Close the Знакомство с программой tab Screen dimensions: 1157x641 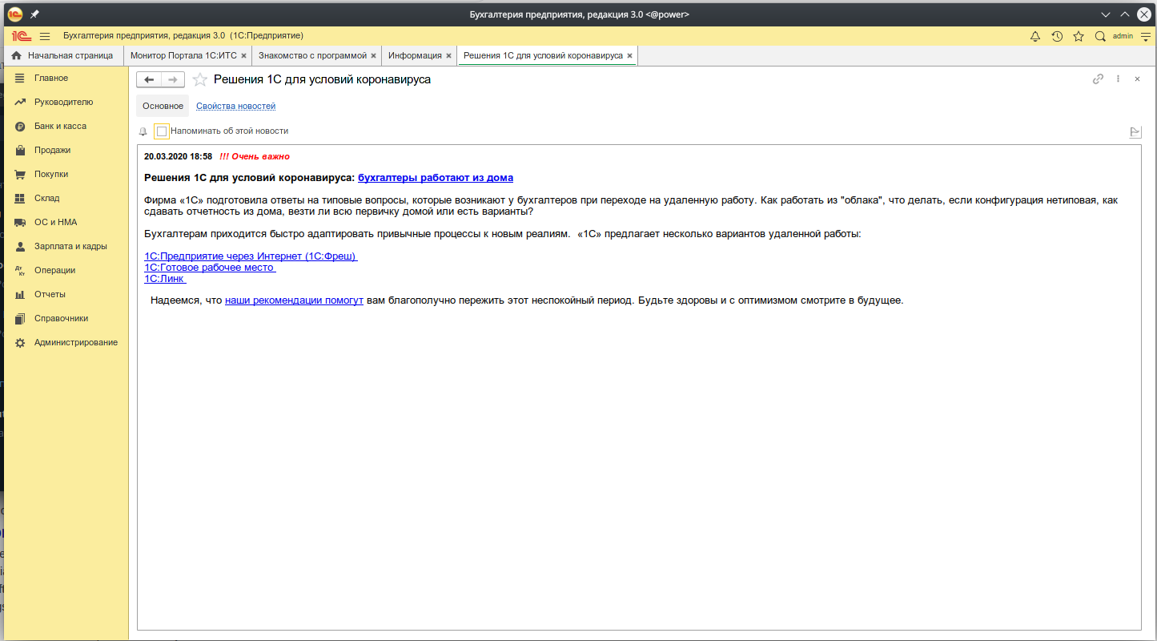(x=373, y=56)
